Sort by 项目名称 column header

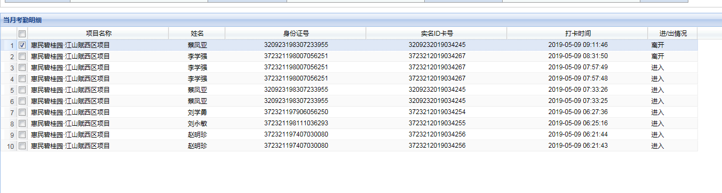(98, 34)
